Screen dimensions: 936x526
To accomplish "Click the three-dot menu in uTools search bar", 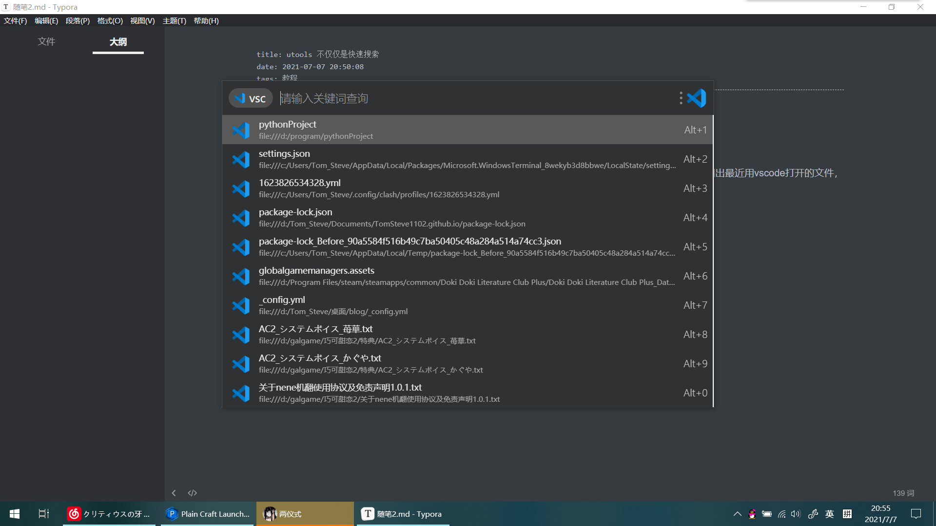I will pos(681,98).
